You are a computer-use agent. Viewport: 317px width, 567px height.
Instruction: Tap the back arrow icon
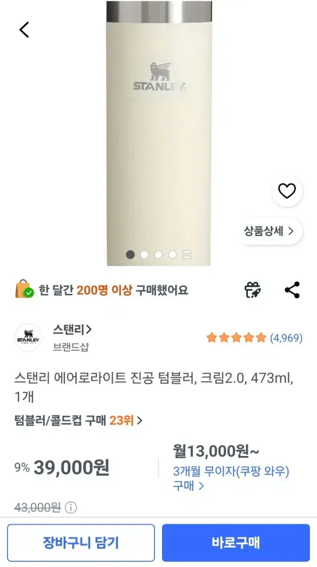24,30
